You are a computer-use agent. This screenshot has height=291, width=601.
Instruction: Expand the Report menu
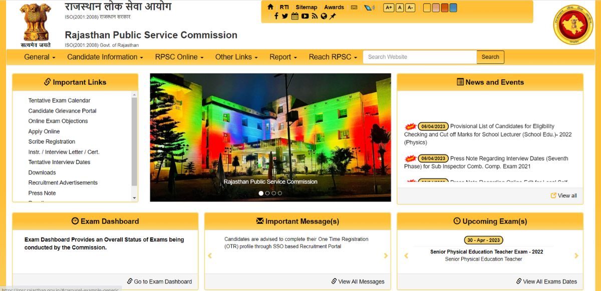(283, 57)
